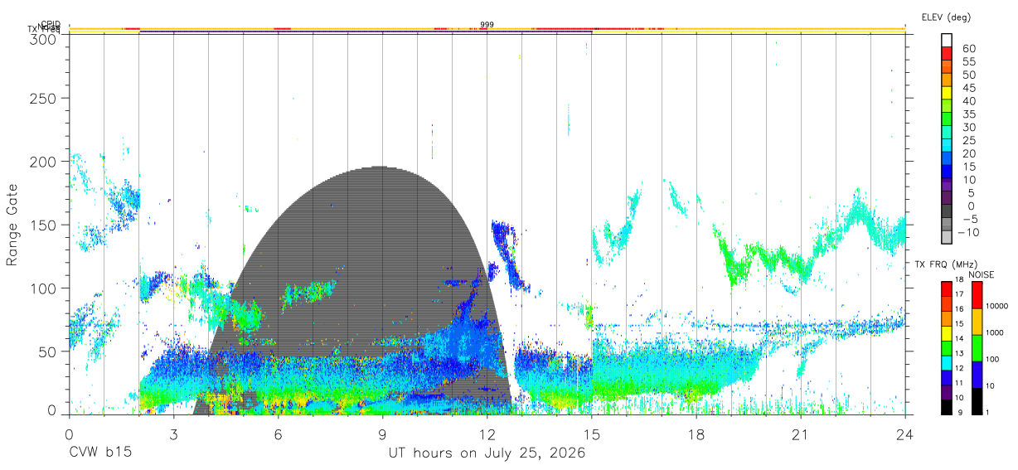Click the '30' label on ELEV colorbar

[967, 127]
